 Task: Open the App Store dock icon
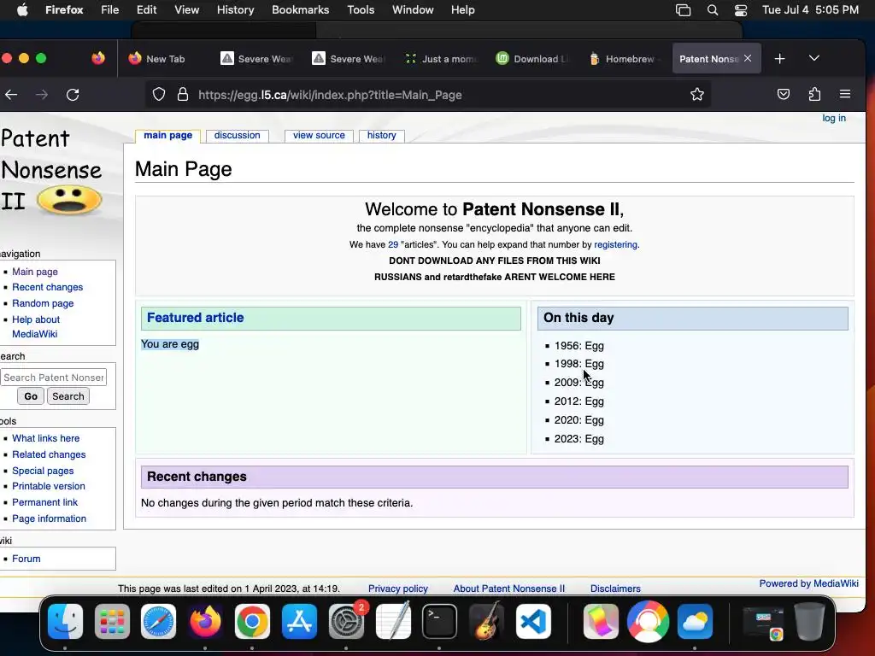[299, 621]
